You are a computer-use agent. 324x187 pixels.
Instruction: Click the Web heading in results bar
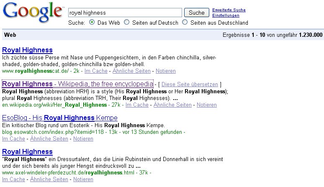10,35
